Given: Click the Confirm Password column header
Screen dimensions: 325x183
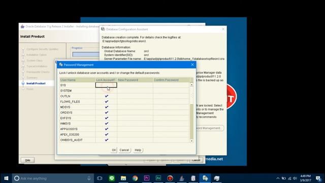Looking at the screenshot, I should 171,80.
